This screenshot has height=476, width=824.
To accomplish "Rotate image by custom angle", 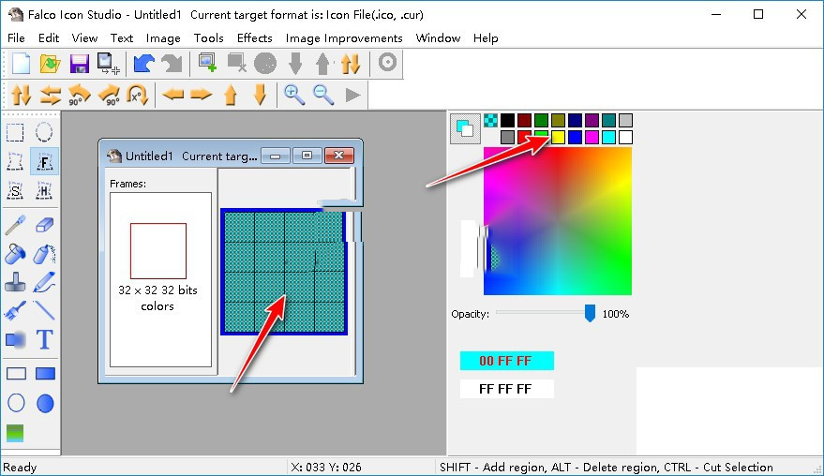I will click(137, 95).
